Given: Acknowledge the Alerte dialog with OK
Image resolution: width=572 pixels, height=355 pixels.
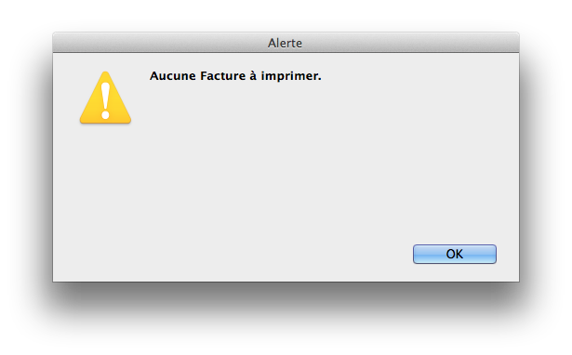Looking at the screenshot, I should tap(455, 254).
